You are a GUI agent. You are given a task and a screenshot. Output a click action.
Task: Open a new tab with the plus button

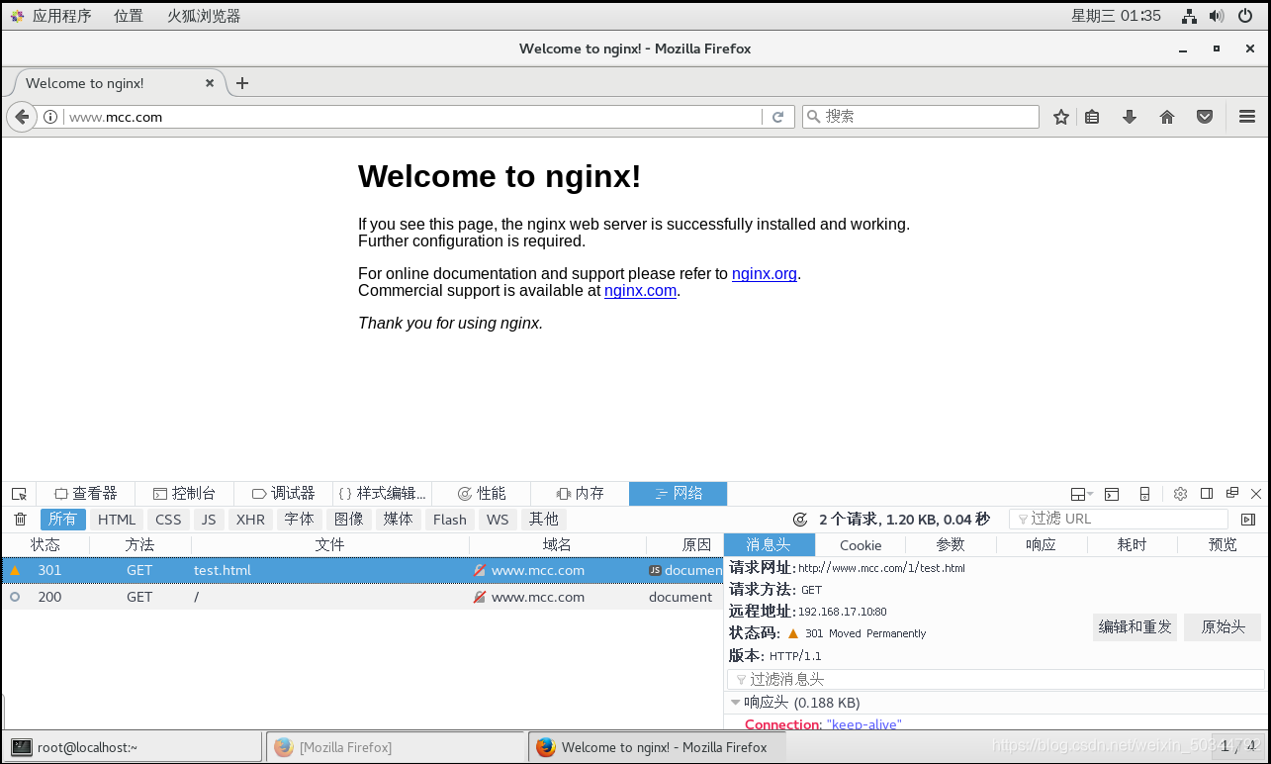point(242,83)
